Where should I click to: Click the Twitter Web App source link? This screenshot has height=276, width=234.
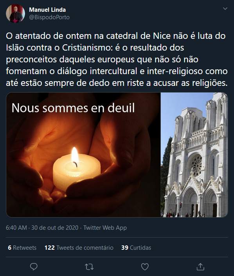tap(105, 228)
